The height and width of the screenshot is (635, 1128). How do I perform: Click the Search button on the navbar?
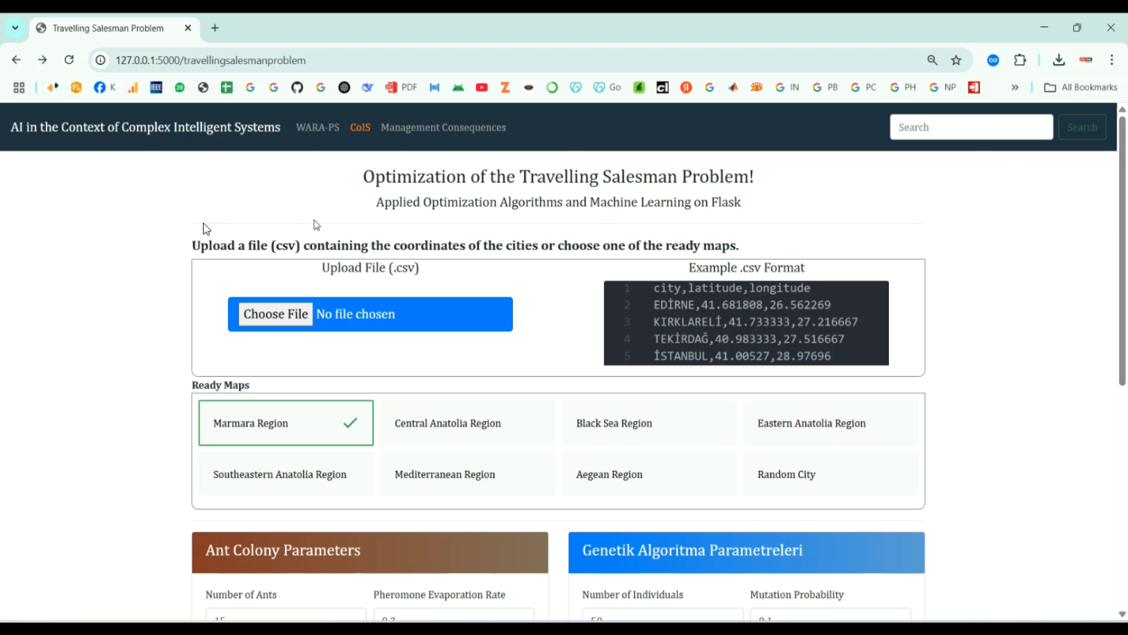[x=1081, y=127]
